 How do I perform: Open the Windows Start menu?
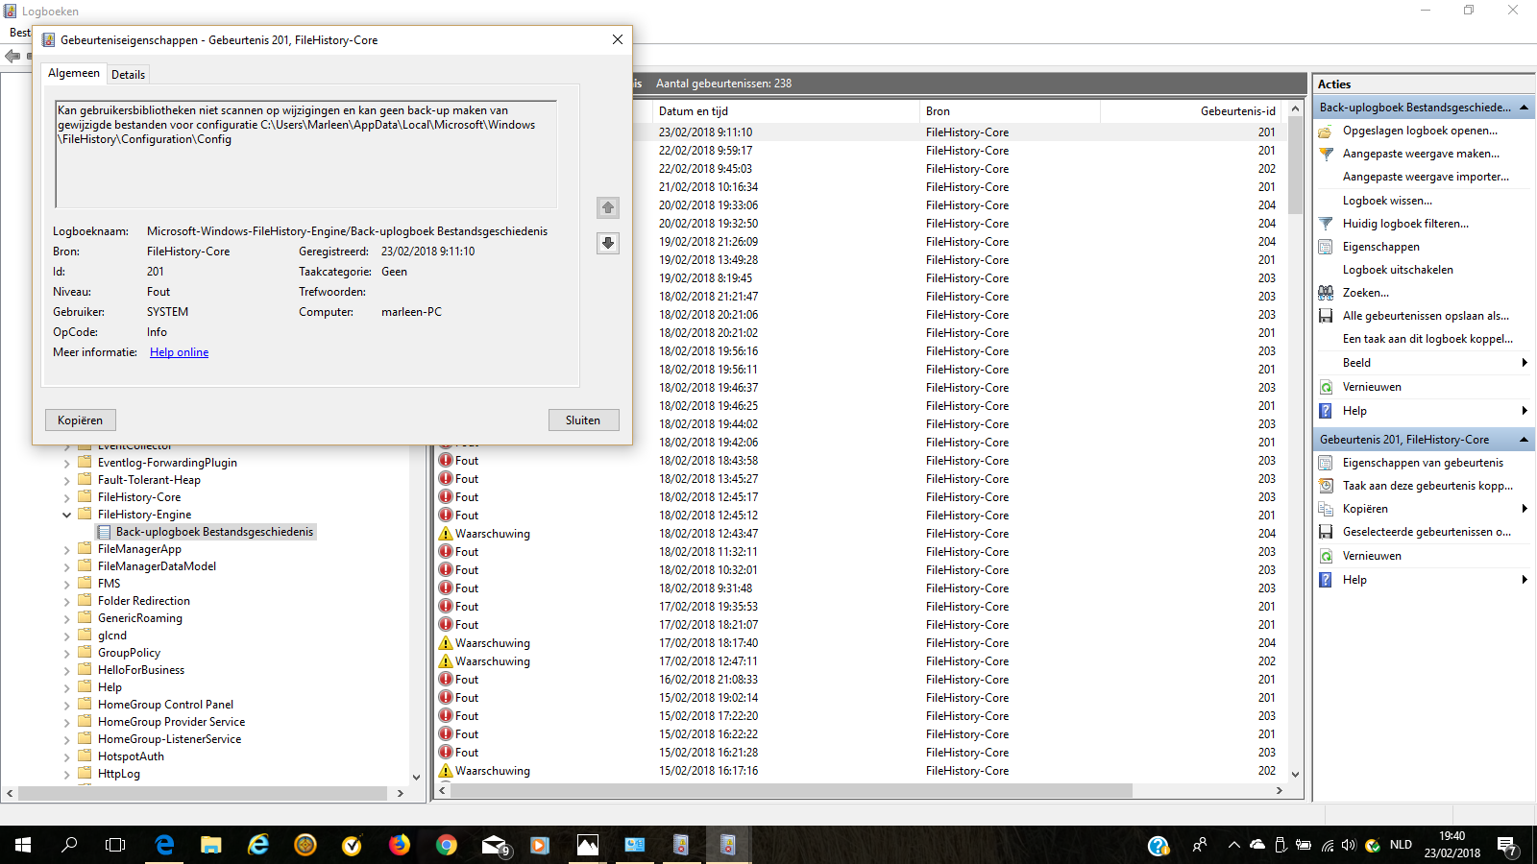[23, 845]
